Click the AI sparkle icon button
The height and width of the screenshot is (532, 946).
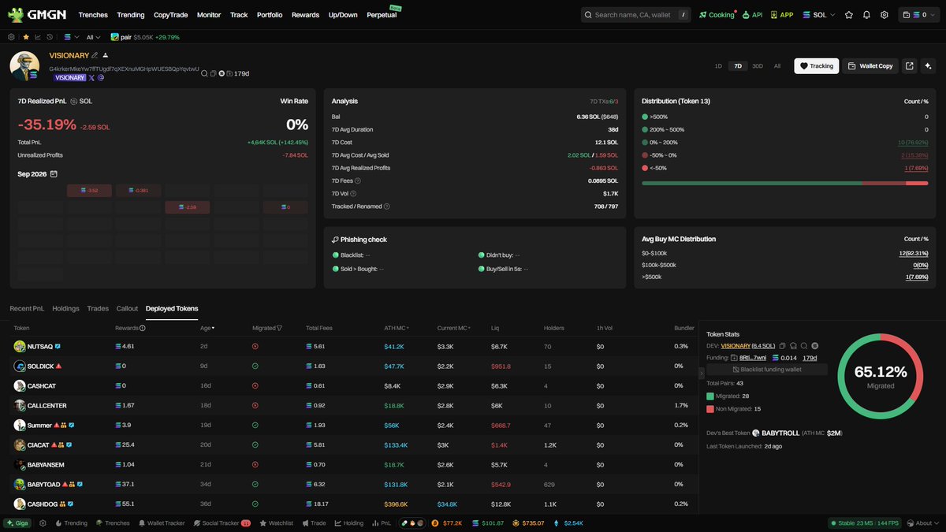pos(928,66)
